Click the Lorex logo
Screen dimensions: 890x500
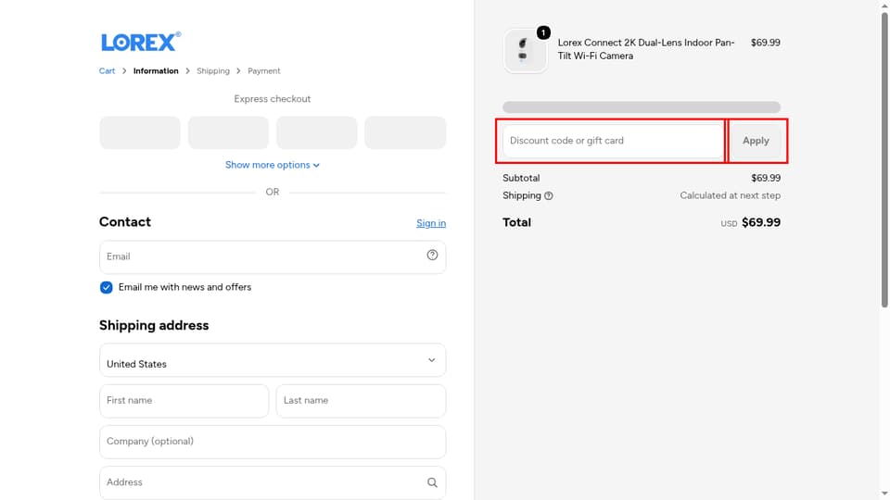coord(141,42)
